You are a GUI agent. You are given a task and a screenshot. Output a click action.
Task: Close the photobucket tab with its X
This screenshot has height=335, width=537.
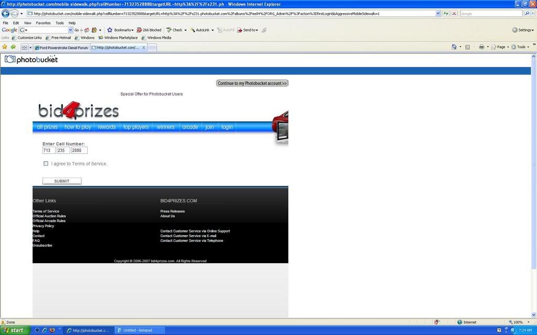tap(144, 48)
